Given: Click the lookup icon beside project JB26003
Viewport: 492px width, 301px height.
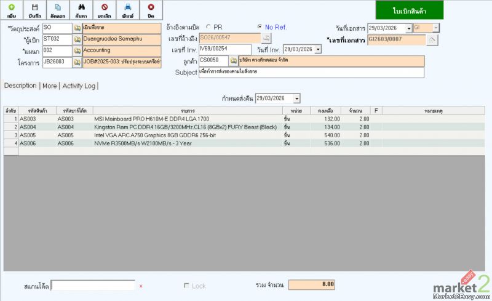Looking at the screenshot, I should [x=77, y=62].
